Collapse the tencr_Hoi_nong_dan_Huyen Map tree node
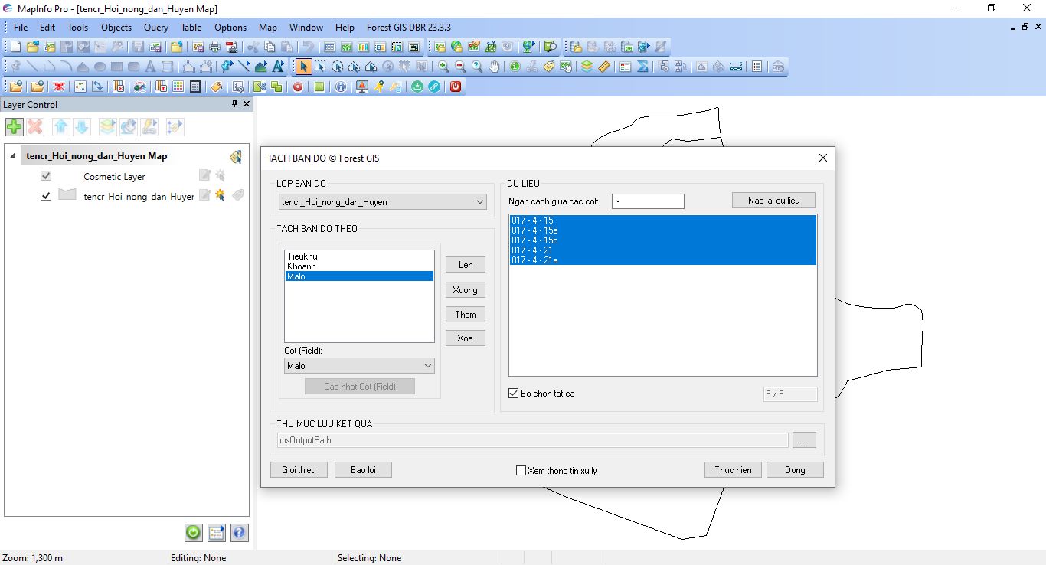Screen dimensions: 1046x565 point(12,156)
